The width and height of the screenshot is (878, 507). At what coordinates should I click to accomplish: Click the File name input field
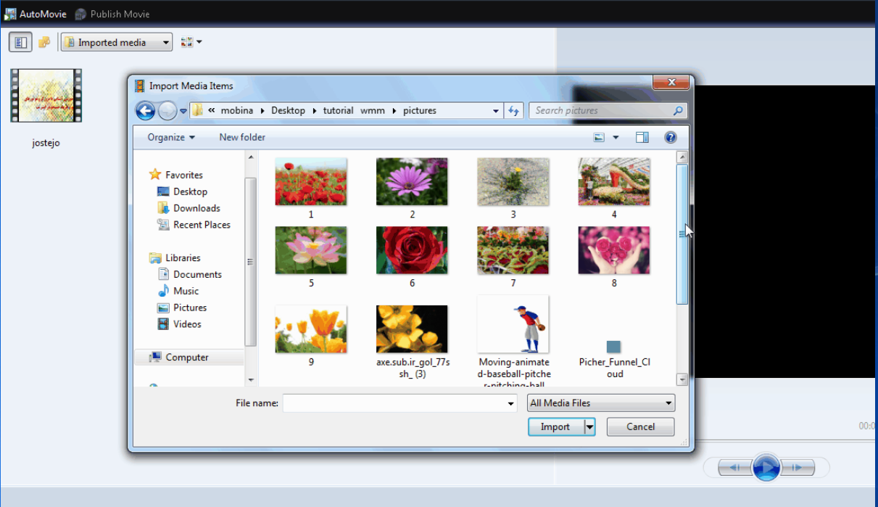(399, 403)
